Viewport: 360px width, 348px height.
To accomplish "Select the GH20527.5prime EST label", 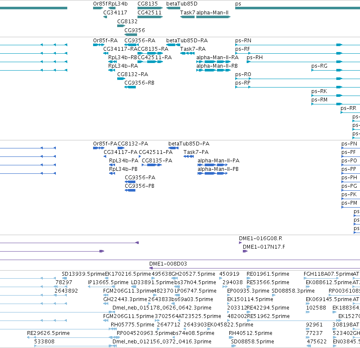I will coord(193,274).
